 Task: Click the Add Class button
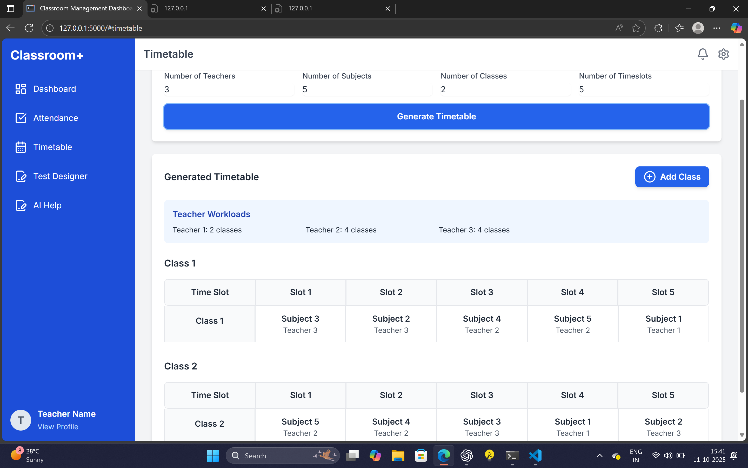coord(672,177)
